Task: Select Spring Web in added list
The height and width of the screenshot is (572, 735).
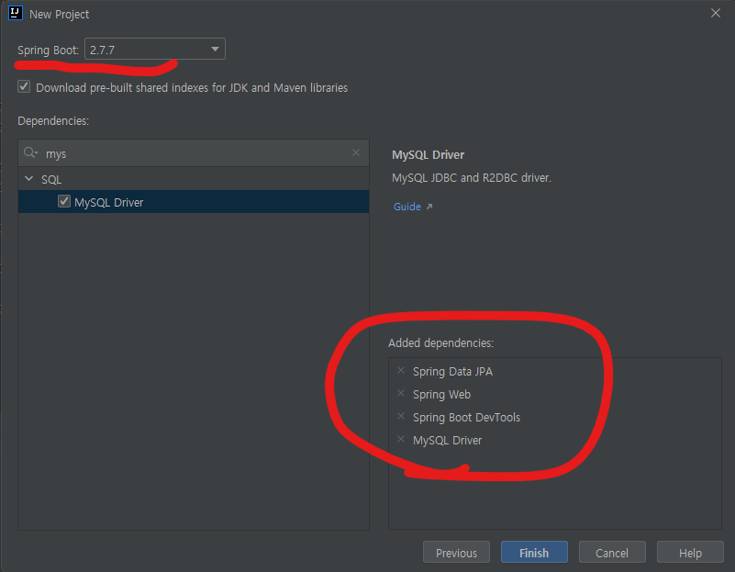Action: click(x=441, y=394)
